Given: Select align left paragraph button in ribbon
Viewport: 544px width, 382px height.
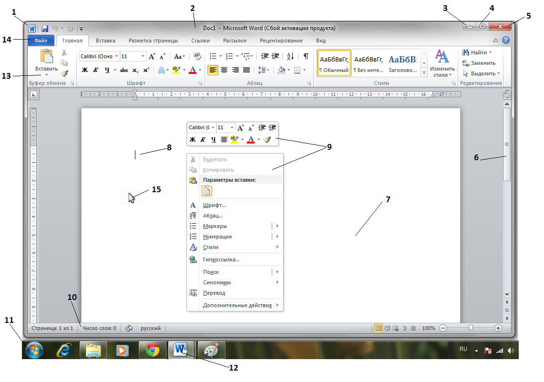Looking at the screenshot, I should click(213, 70).
